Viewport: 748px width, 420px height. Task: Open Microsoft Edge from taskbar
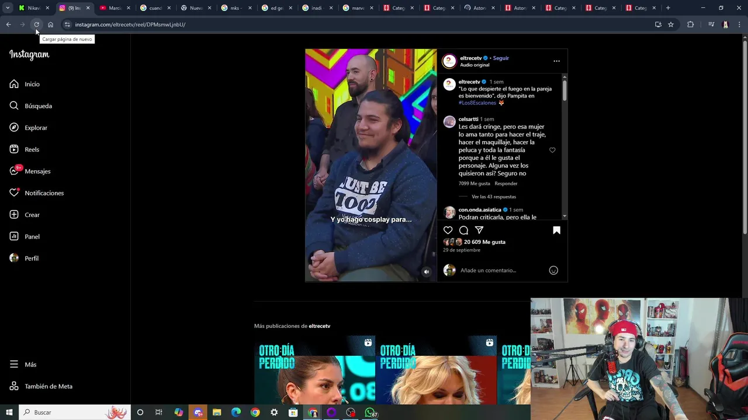coord(236,412)
